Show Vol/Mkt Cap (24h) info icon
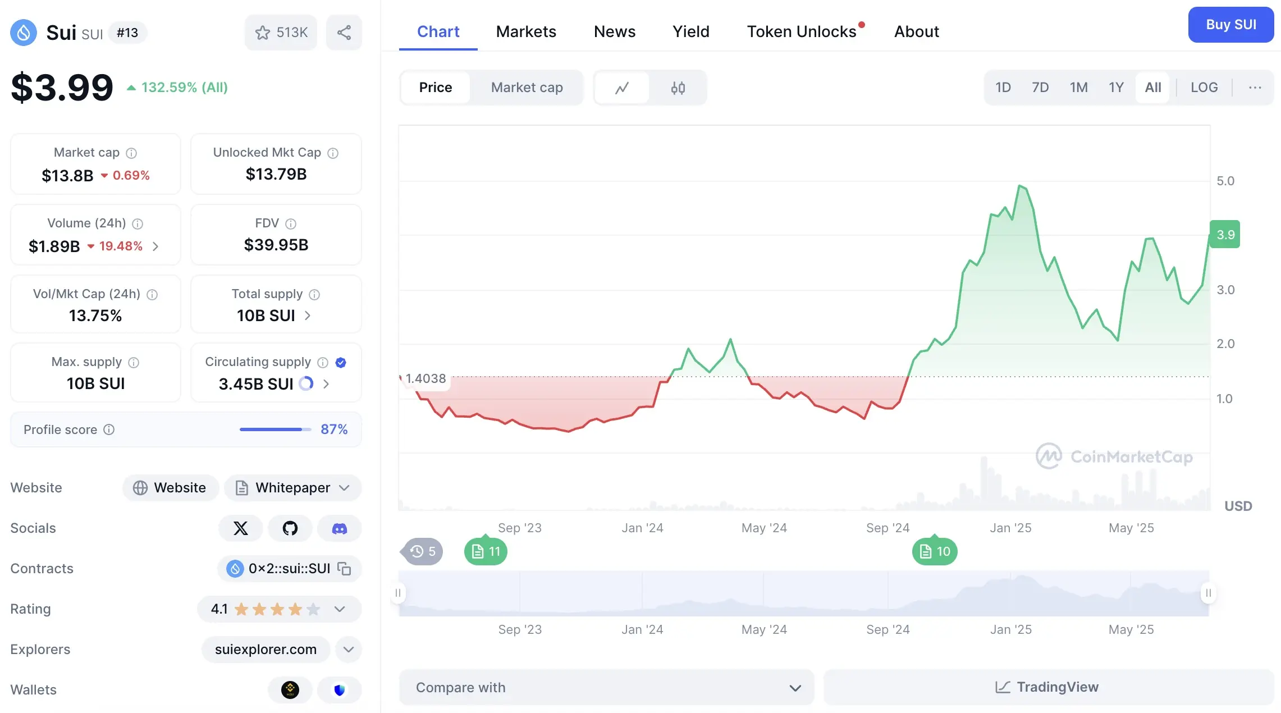The height and width of the screenshot is (713, 1281). 152,294
